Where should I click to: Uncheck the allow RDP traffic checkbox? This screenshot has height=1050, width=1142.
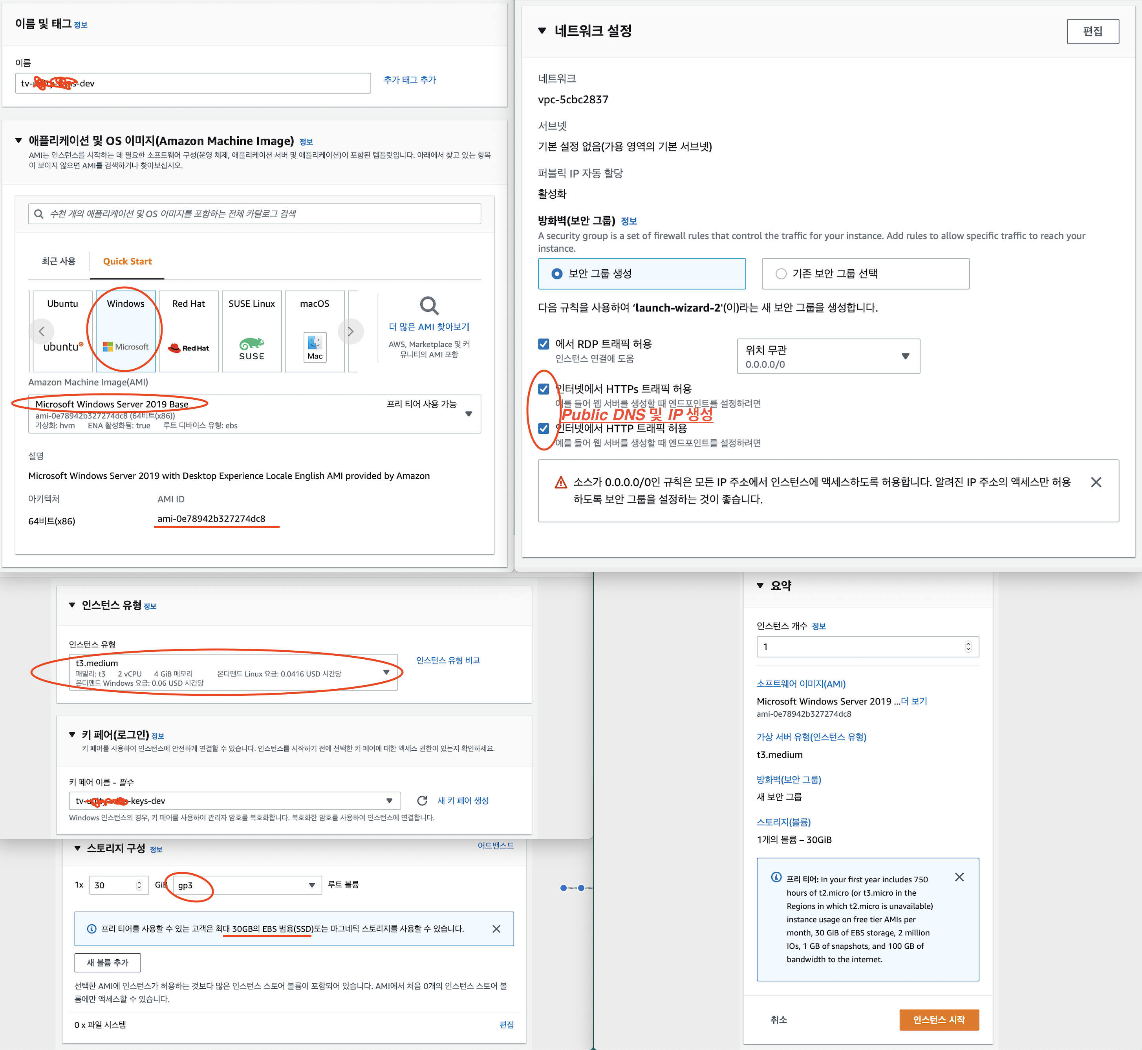pyautogui.click(x=544, y=344)
